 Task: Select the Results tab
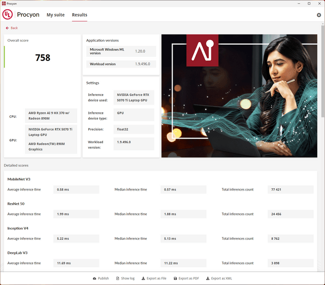(80, 15)
